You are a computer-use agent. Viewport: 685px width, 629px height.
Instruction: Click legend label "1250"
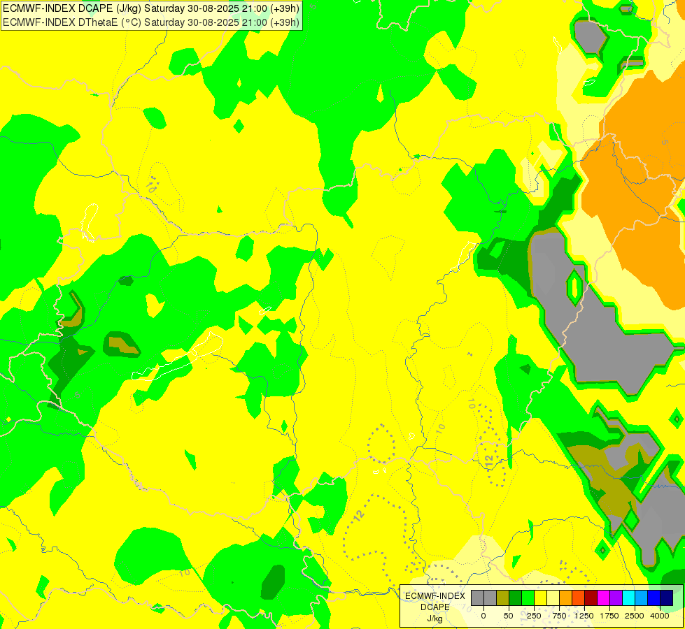(584, 616)
